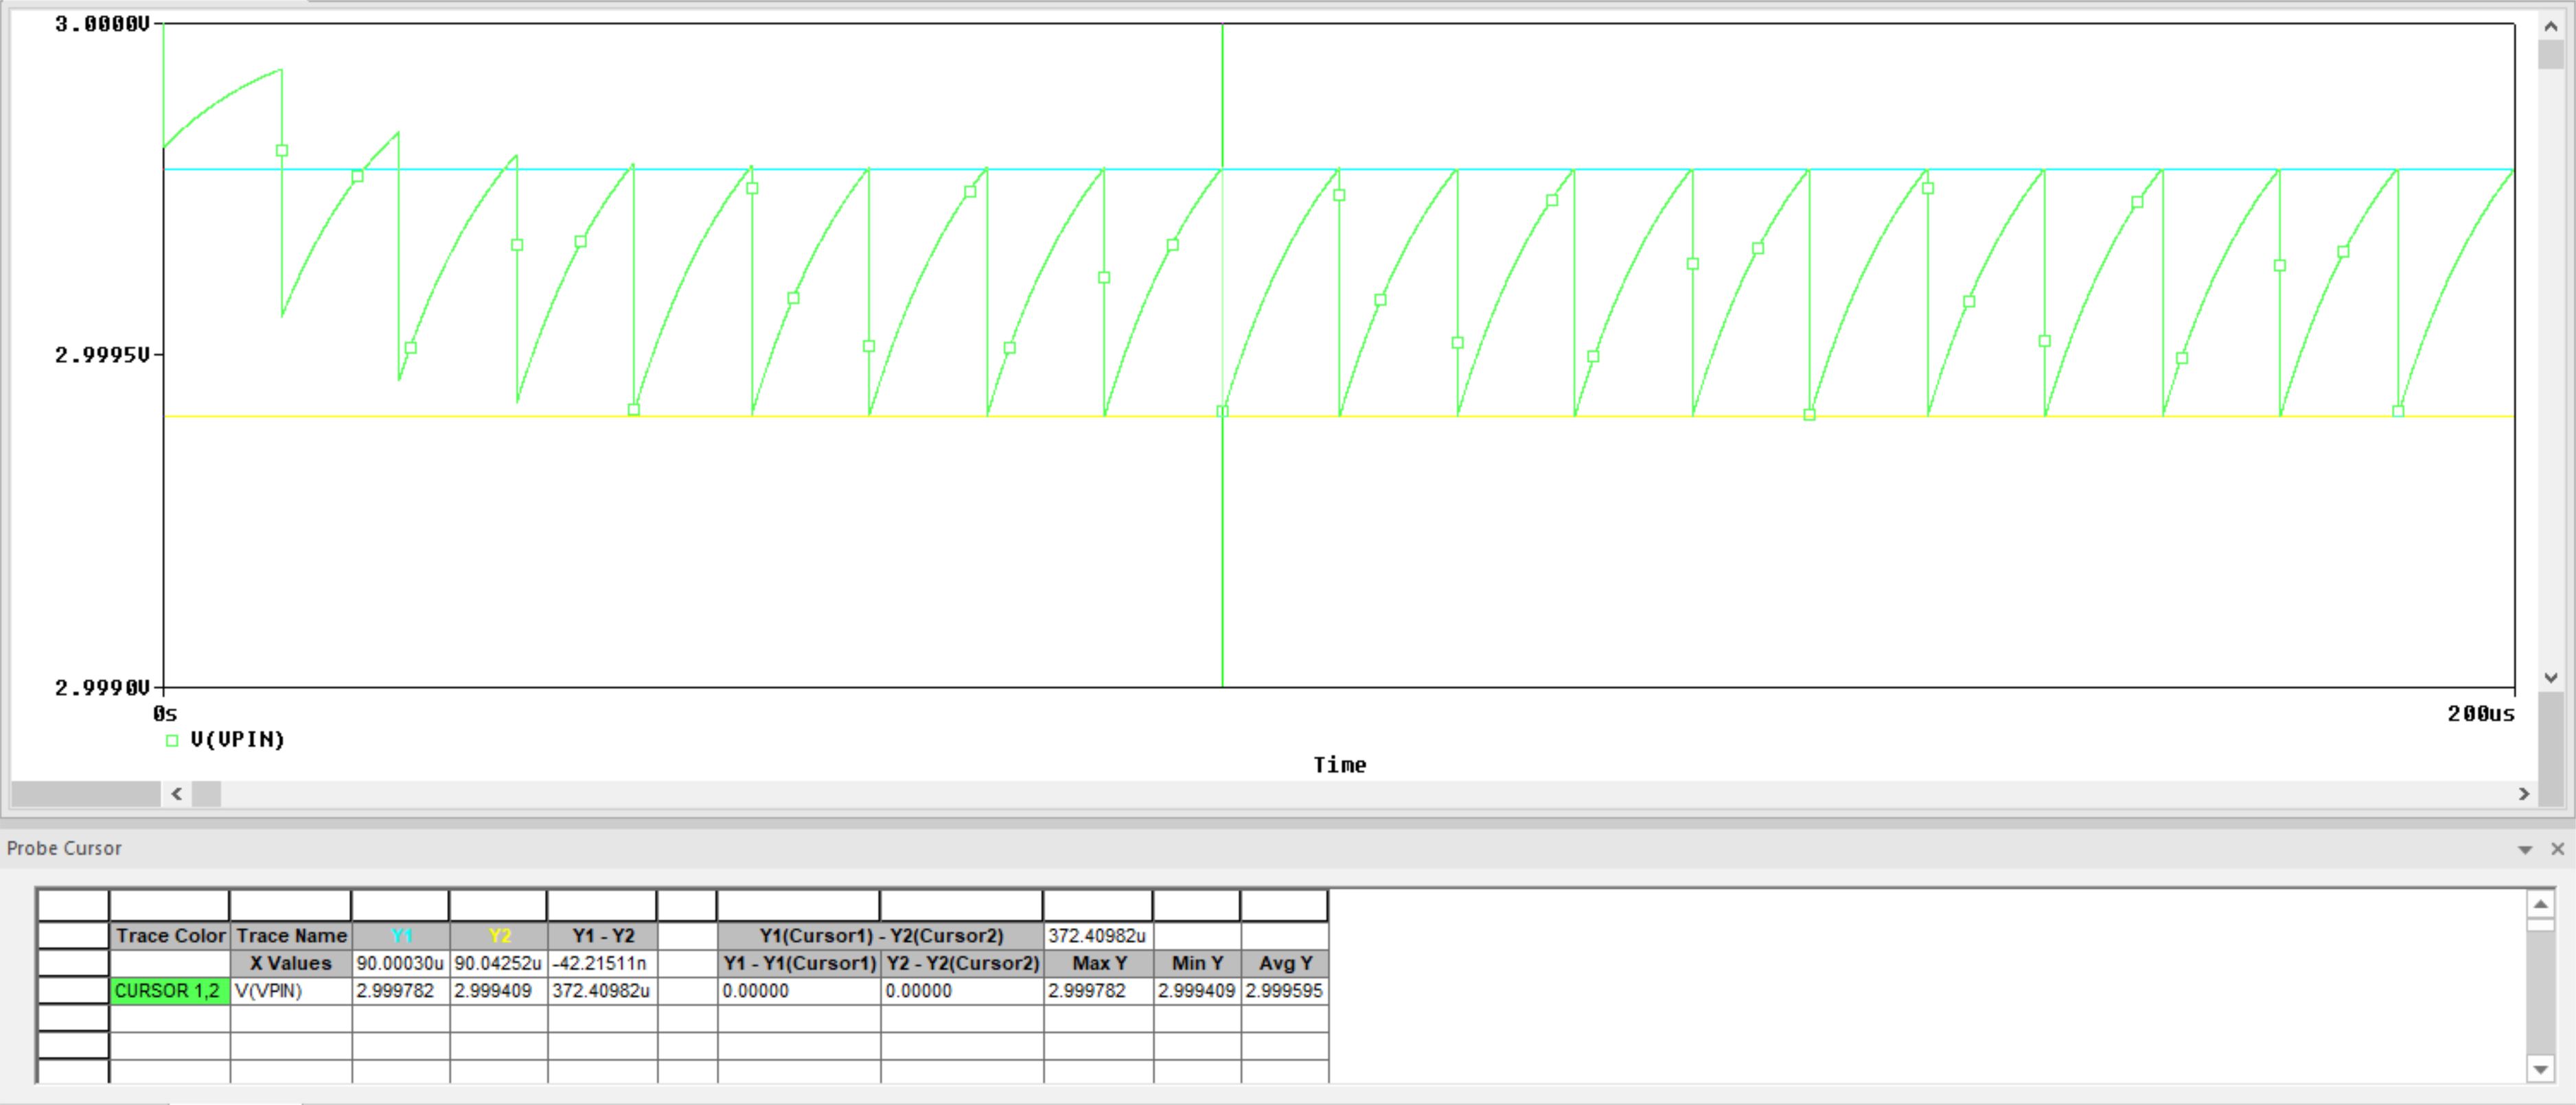Click the Time axis label
Screen dimensions: 2576x1105
tap(1339, 765)
